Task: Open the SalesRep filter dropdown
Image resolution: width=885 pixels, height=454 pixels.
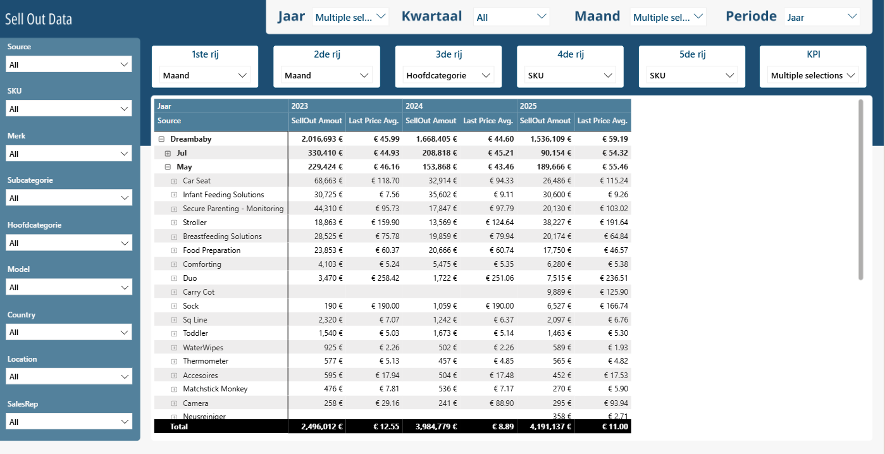Action: [x=69, y=422]
